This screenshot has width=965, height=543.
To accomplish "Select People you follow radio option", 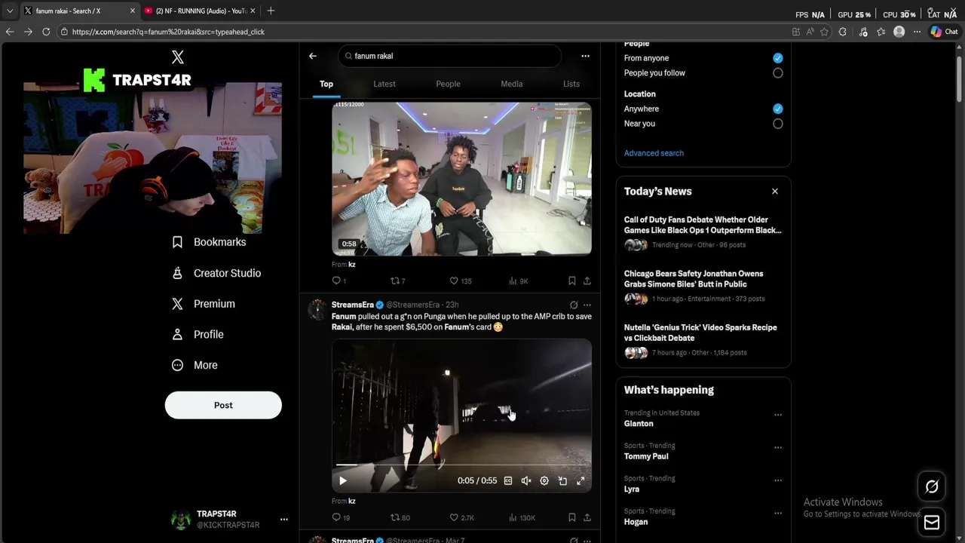I will click(777, 73).
